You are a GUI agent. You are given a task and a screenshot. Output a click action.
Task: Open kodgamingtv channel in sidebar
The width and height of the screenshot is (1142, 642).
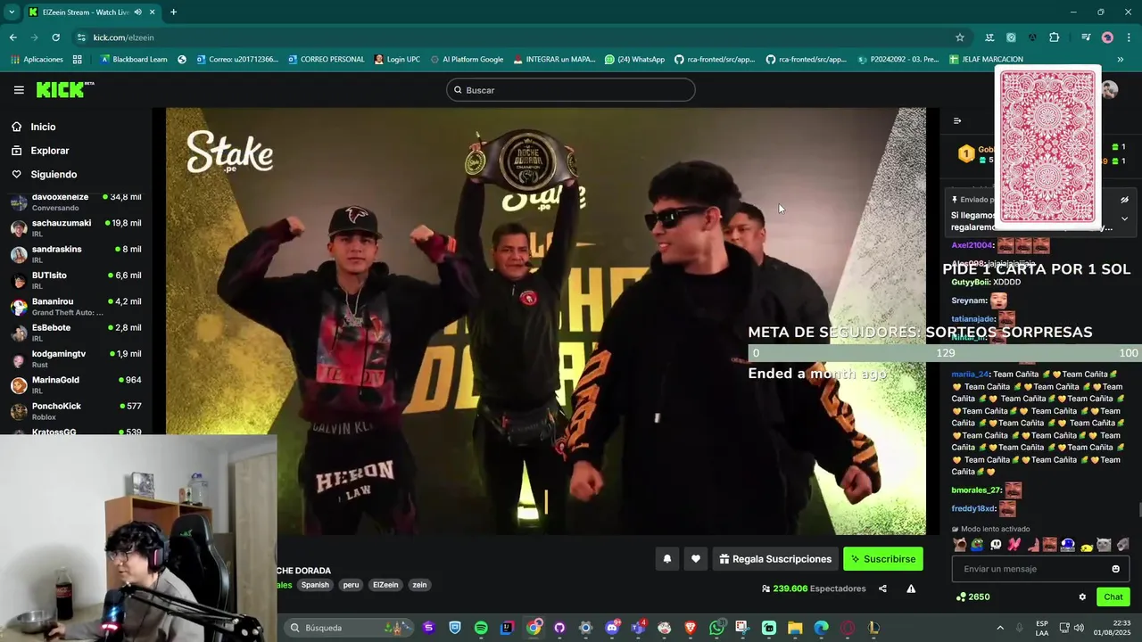coord(76,358)
